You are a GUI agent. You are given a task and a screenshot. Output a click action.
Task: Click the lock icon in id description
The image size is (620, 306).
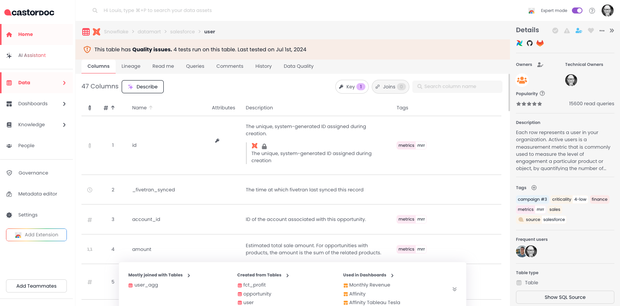264,146
